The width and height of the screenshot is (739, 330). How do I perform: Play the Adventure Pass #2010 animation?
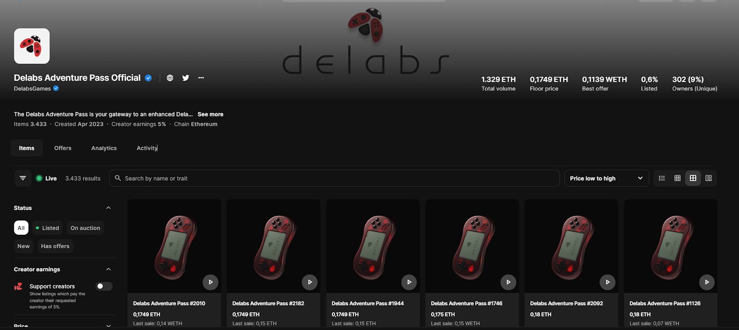pos(210,282)
